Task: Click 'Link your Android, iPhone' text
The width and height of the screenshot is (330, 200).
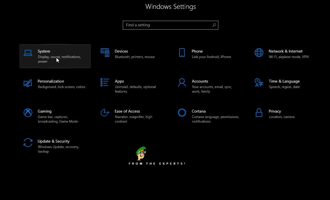Action: (211, 57)
